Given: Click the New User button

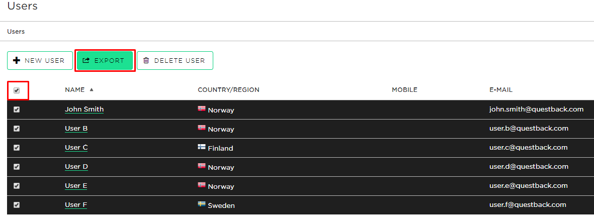Looking at the screenshot, I should [x=40, y=61].
